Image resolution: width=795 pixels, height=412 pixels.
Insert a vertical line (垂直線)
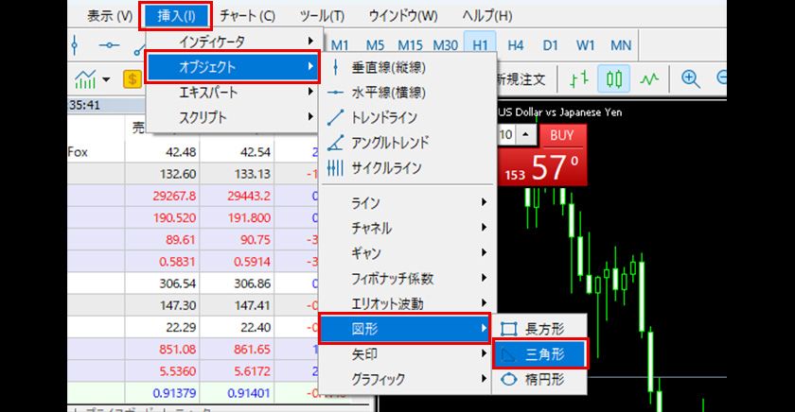click(387, 68)
